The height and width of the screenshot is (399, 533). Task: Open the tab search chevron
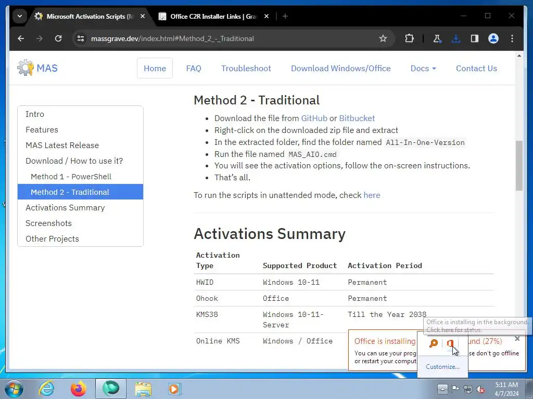tap(20, 16)
